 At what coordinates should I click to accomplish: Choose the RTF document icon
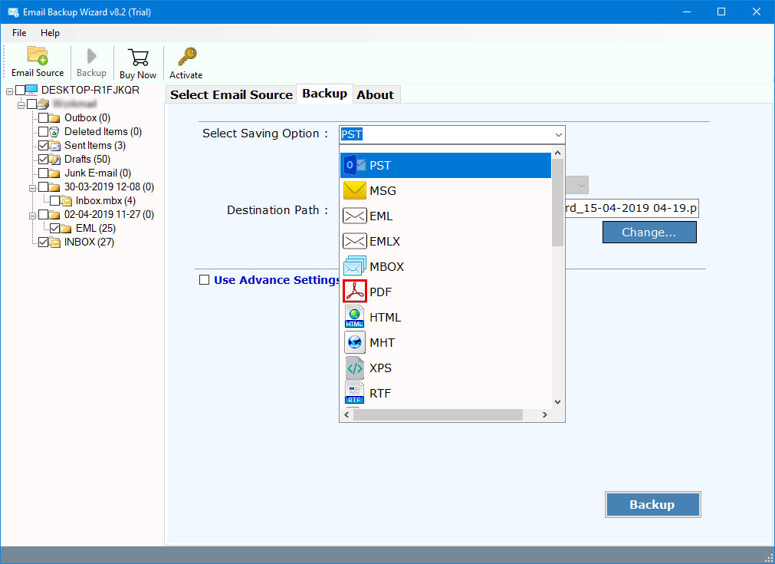coord(354,393)
